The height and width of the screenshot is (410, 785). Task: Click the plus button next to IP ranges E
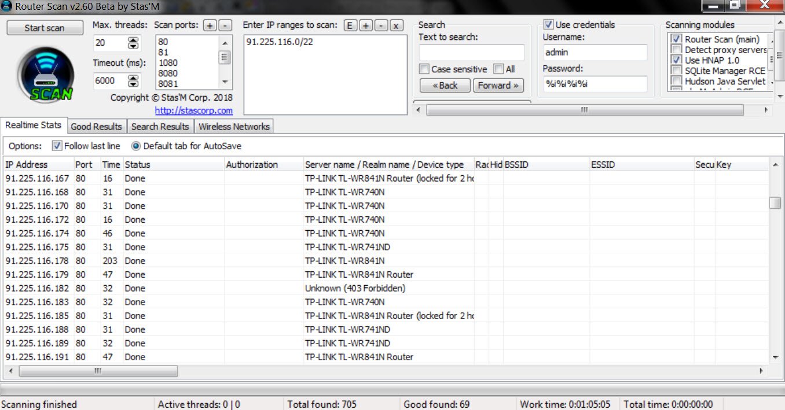[366, 25]
